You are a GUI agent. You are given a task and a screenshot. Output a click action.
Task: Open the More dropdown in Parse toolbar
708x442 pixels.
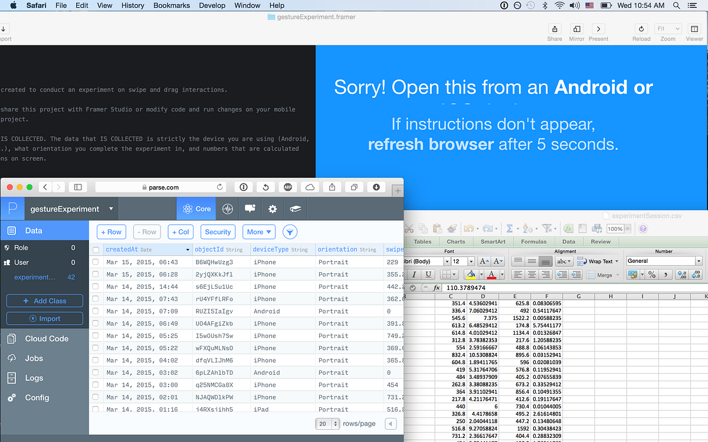(259, 232)
